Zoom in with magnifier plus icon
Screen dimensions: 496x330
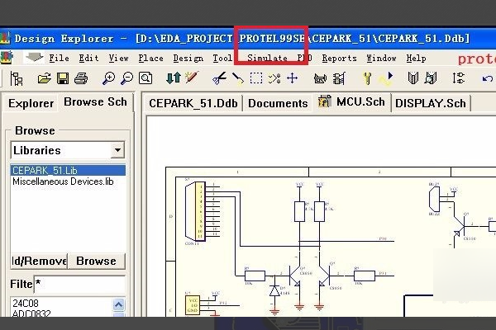point(108,78)
